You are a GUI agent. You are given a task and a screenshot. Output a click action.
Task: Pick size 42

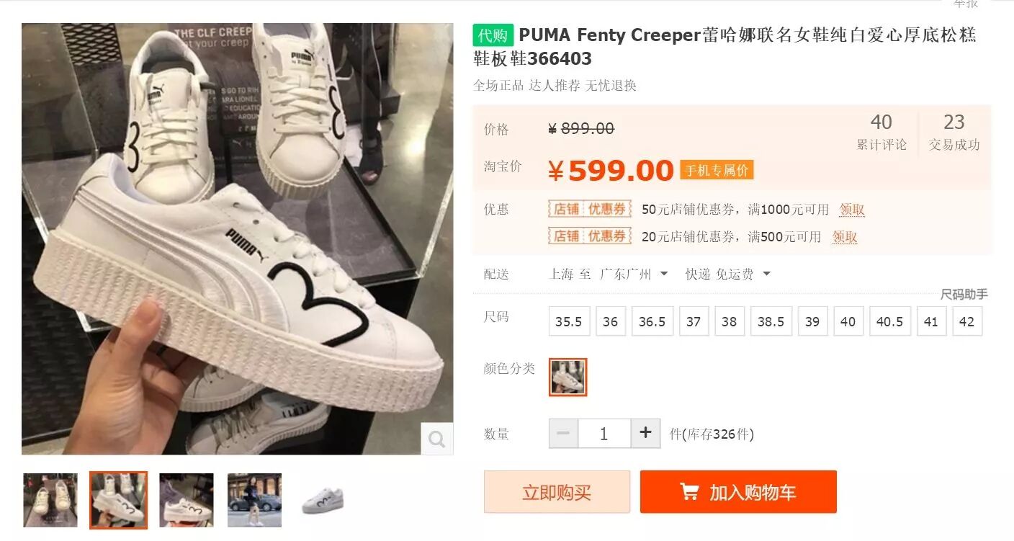point(967,321)
